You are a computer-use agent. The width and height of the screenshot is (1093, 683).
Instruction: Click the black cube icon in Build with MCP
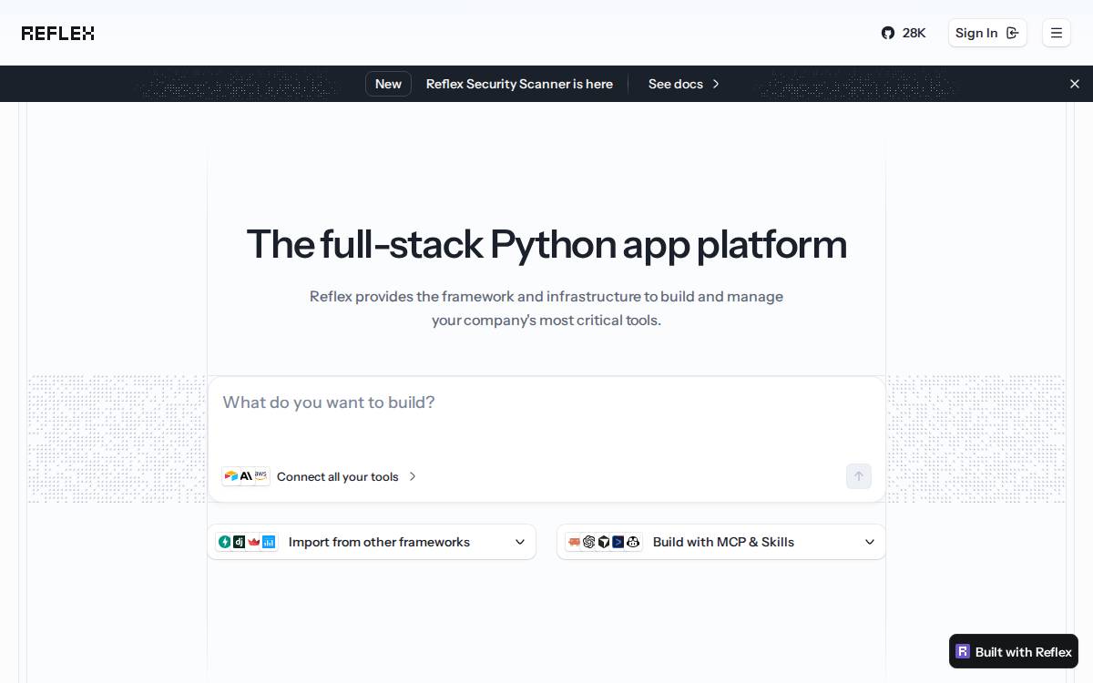603,542
